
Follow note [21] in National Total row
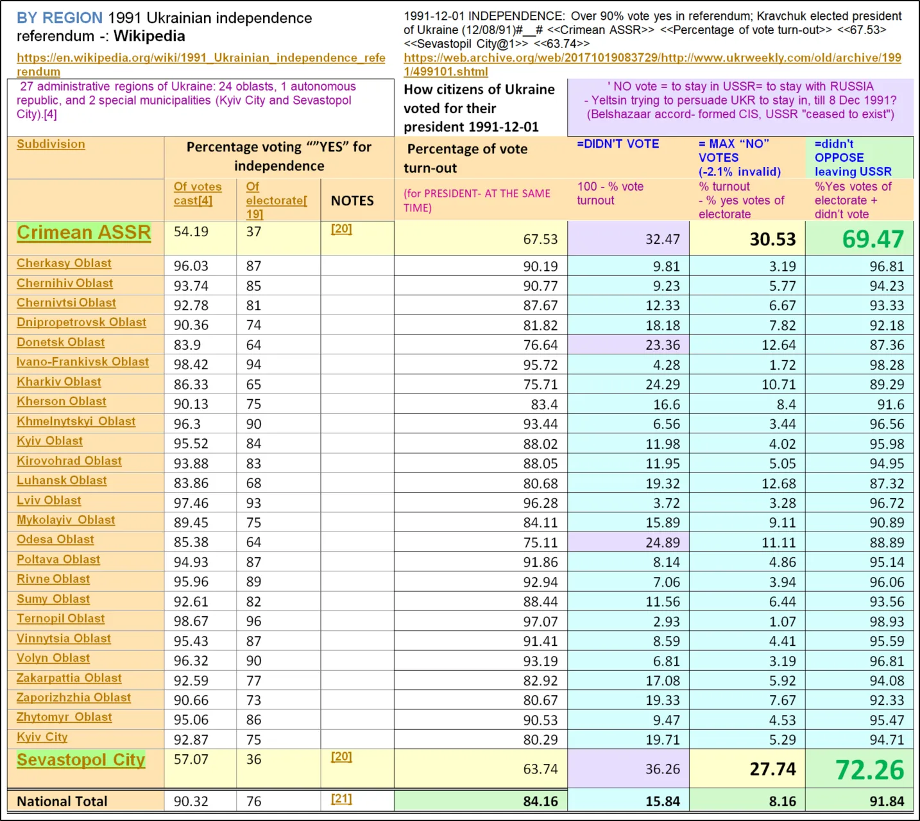341,799
